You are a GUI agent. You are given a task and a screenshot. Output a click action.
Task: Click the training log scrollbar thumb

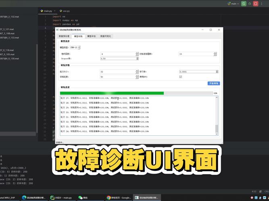click(217, 128)
